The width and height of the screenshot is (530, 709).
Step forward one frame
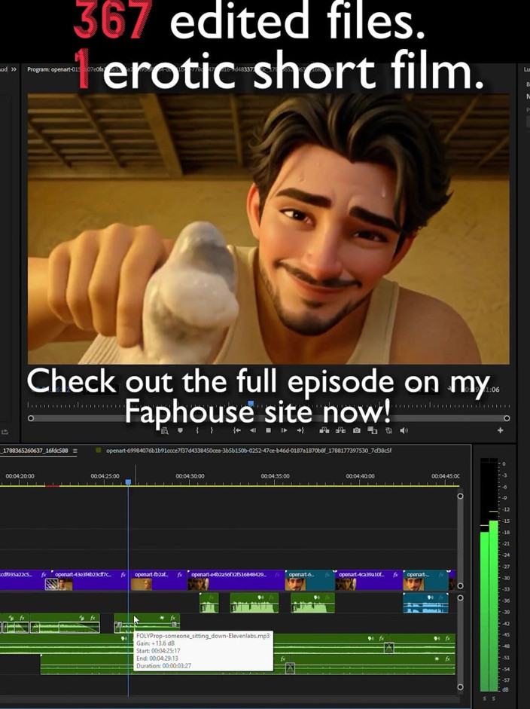click(284, 430)
